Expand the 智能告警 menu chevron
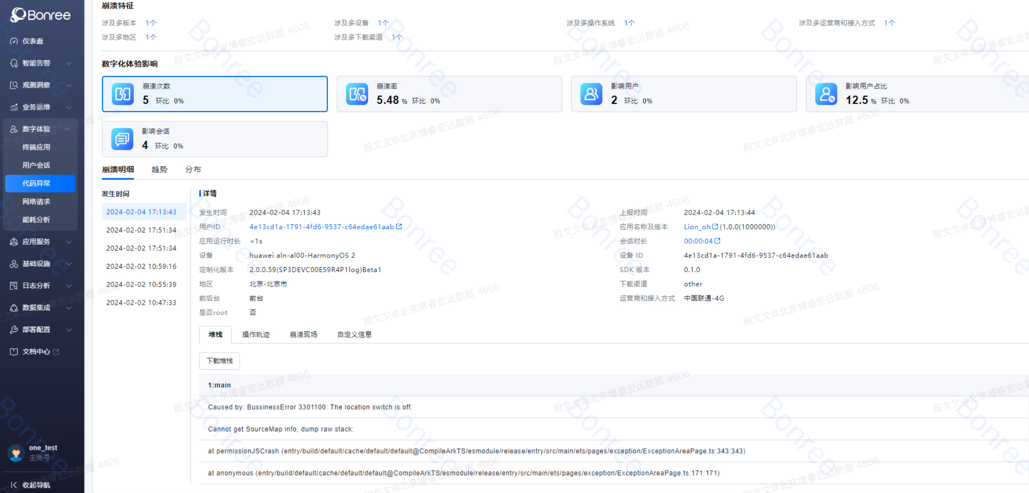Viewport: 1029px width, 493px height. (x=69, y=63)
